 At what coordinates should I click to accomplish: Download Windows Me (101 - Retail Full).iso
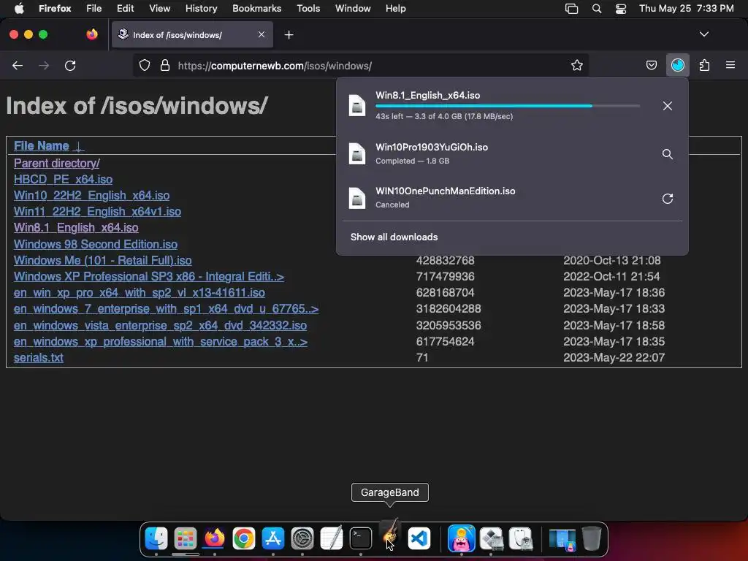pos(102,261)
